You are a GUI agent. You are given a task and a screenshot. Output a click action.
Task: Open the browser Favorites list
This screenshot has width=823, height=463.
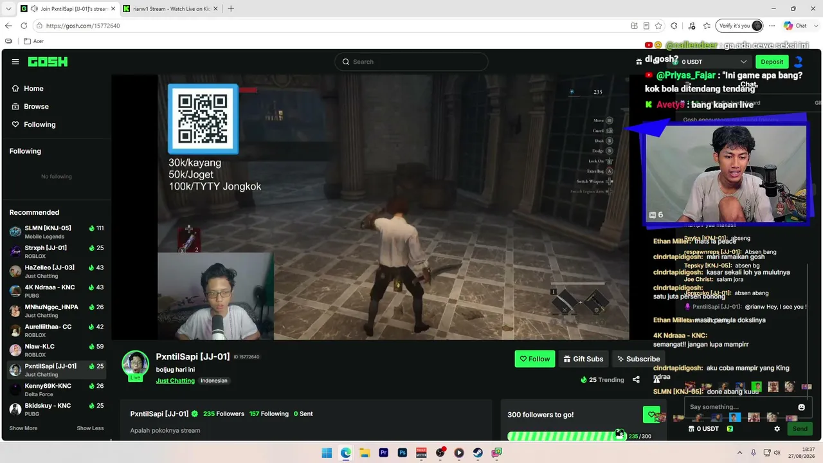pos(707,26)
